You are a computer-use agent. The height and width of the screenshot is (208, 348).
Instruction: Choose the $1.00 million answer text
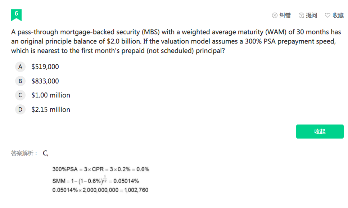[x=51, y=95]
